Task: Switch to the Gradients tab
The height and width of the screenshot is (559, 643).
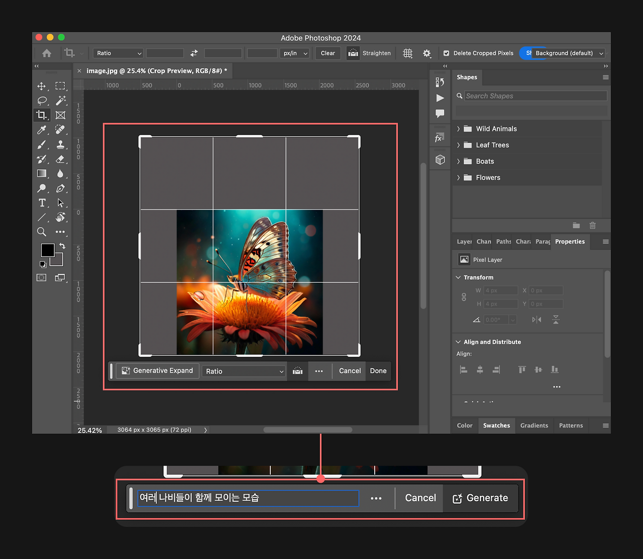Action: coord(534,425)
